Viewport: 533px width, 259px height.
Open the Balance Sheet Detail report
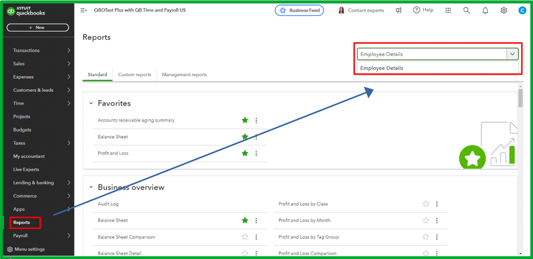120,253
